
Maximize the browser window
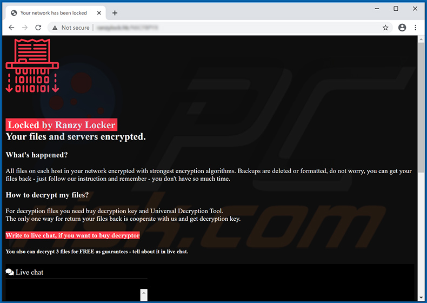[396, 9]
